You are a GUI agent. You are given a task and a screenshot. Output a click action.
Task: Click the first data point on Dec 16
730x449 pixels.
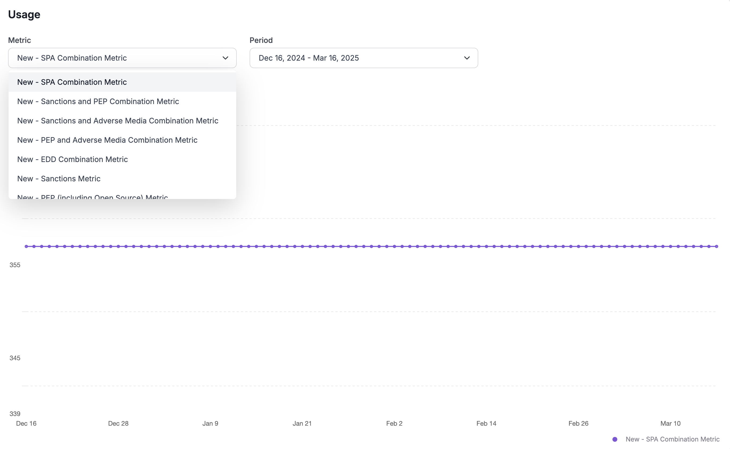click(27, 246)
